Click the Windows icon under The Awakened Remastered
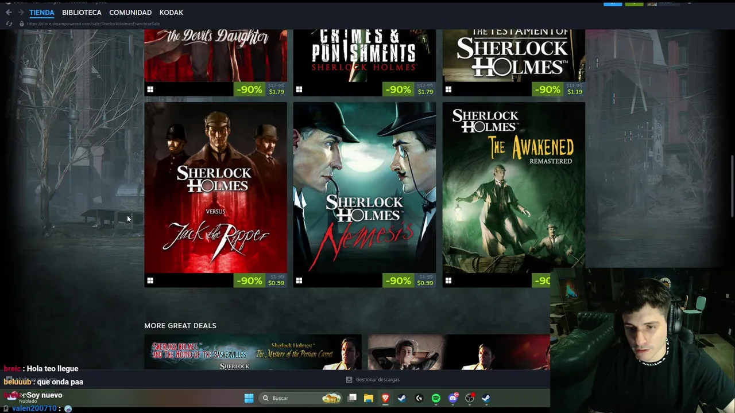This screenshot has height=413, width=735. coord(448,280)
